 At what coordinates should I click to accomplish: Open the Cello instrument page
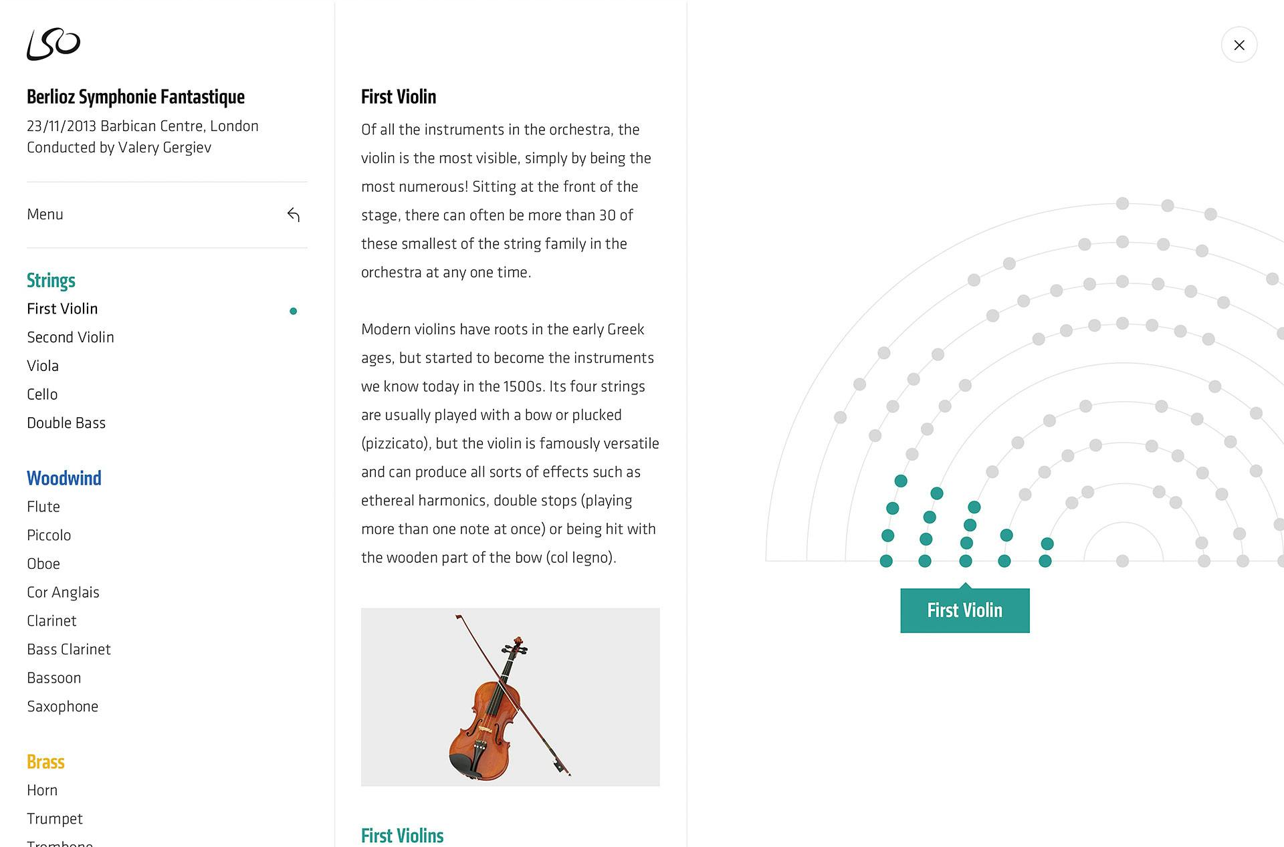pos(42,394)
